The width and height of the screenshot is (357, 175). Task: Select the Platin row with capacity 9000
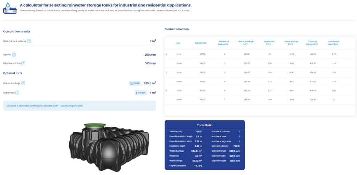click(x=259, y=63)
